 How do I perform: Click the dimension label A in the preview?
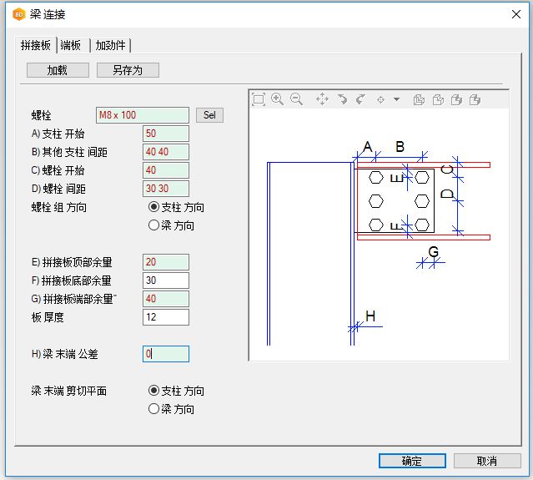click(x=368, y=147)
